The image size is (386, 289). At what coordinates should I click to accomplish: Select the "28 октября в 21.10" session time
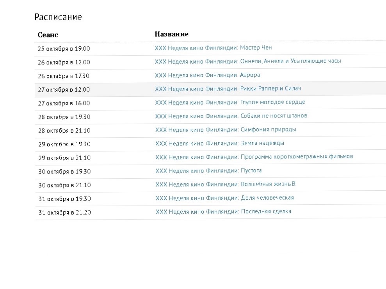tap(64, 131)
